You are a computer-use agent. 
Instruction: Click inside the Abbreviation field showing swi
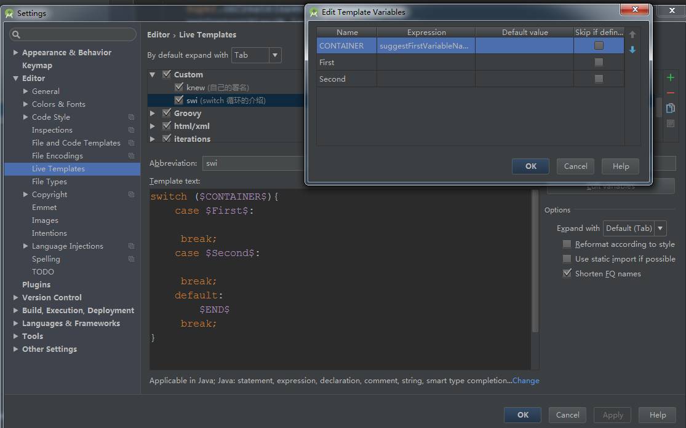tap(246, 163)
